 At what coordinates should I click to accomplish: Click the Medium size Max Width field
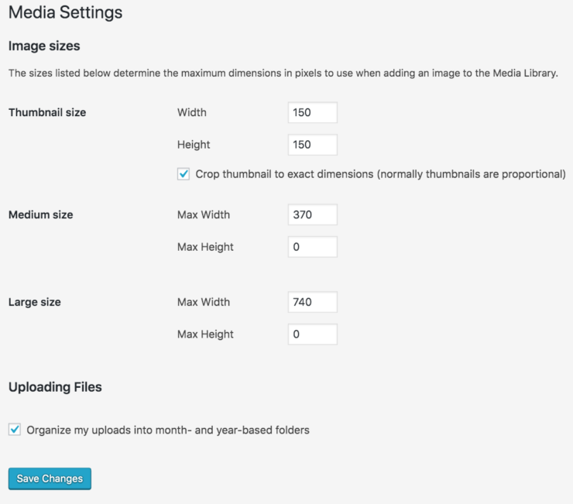pyautogui.click(x=312, y=214)
